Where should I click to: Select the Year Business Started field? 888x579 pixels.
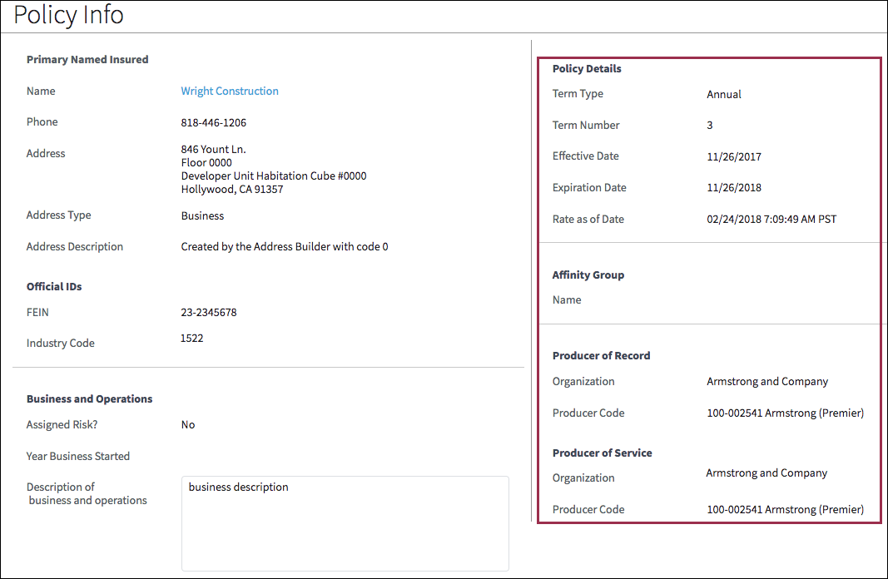(x=78, y=456)
